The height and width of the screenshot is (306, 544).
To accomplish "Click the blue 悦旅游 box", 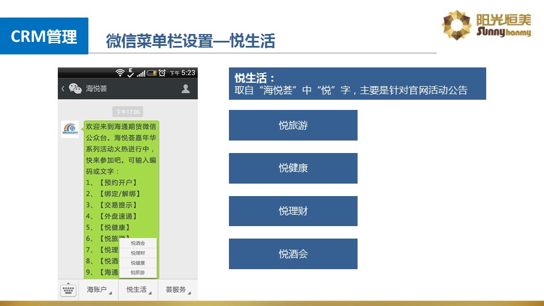I will [x=293, y=125].
